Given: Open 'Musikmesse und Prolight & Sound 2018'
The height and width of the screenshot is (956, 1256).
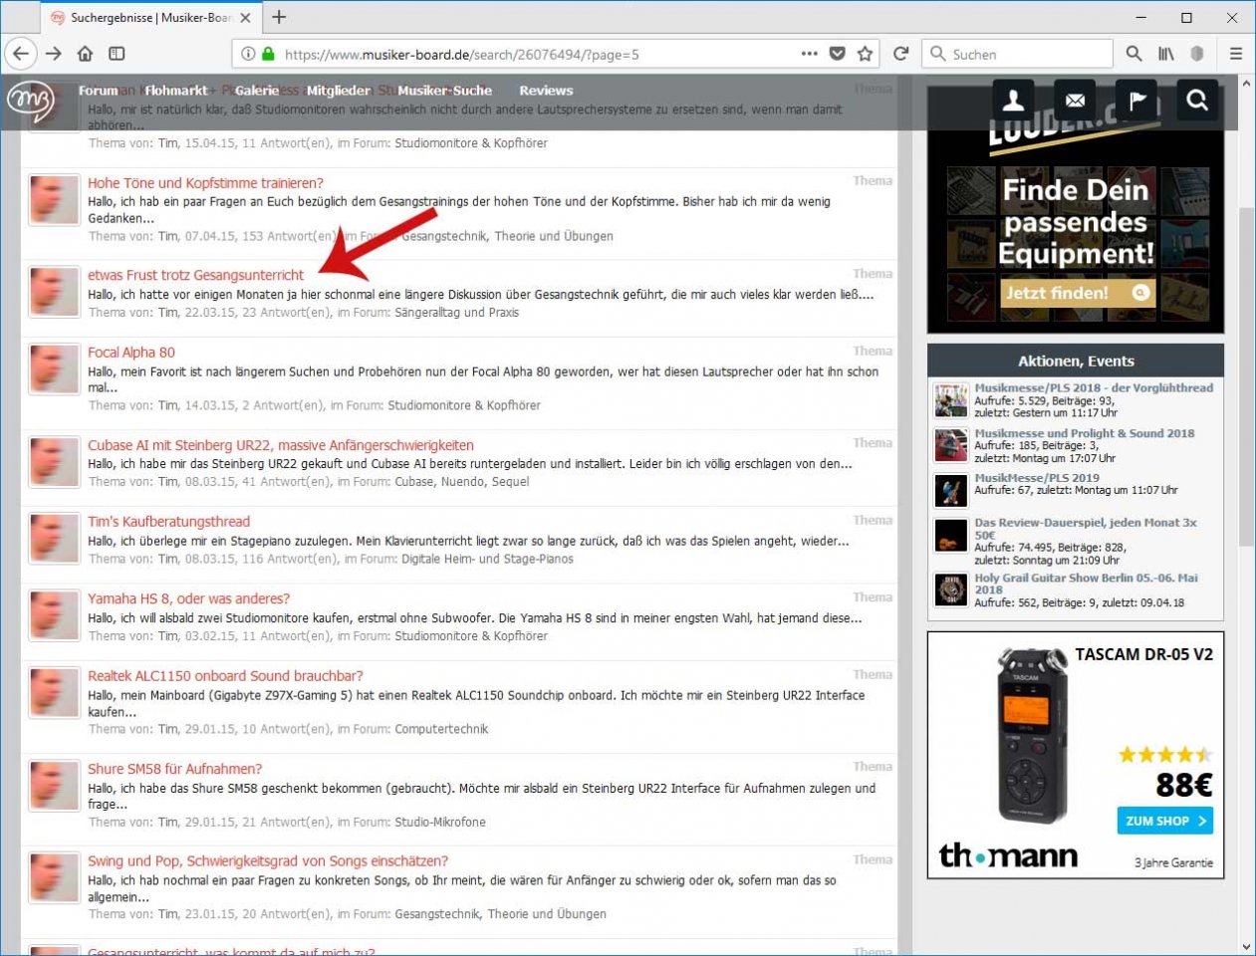Looking at the screenshot, I should (1084, 433).
